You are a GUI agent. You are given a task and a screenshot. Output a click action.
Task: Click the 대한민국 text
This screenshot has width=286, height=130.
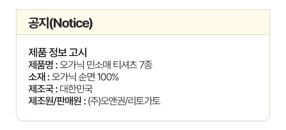click(76, 89)
